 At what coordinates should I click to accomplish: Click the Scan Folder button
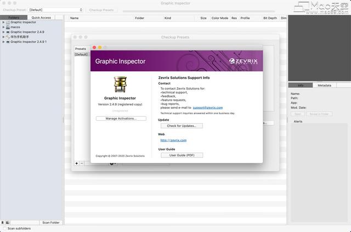coord(51,223)
